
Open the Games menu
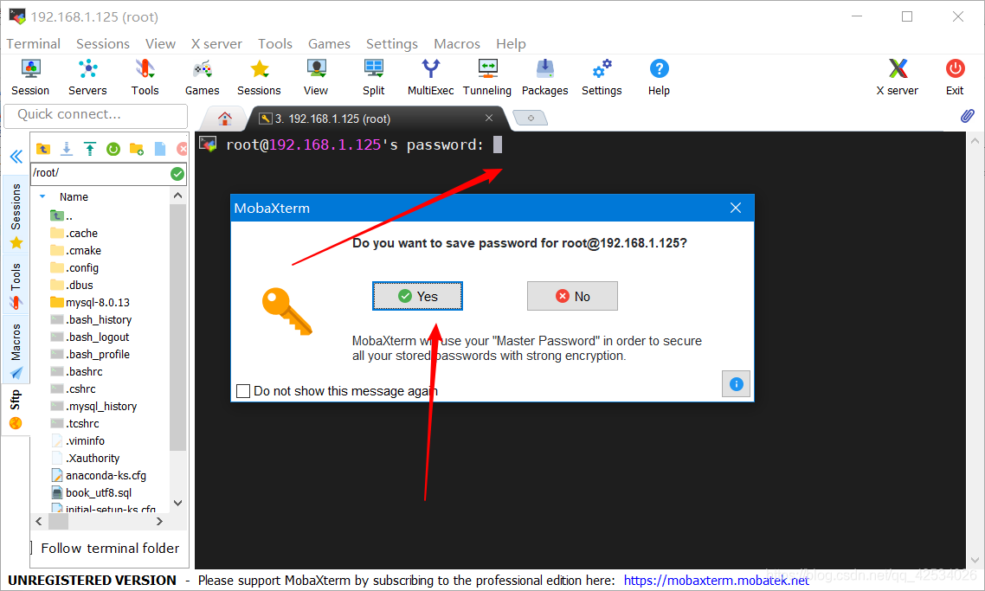pyautogui.click(x=329, y=44)
